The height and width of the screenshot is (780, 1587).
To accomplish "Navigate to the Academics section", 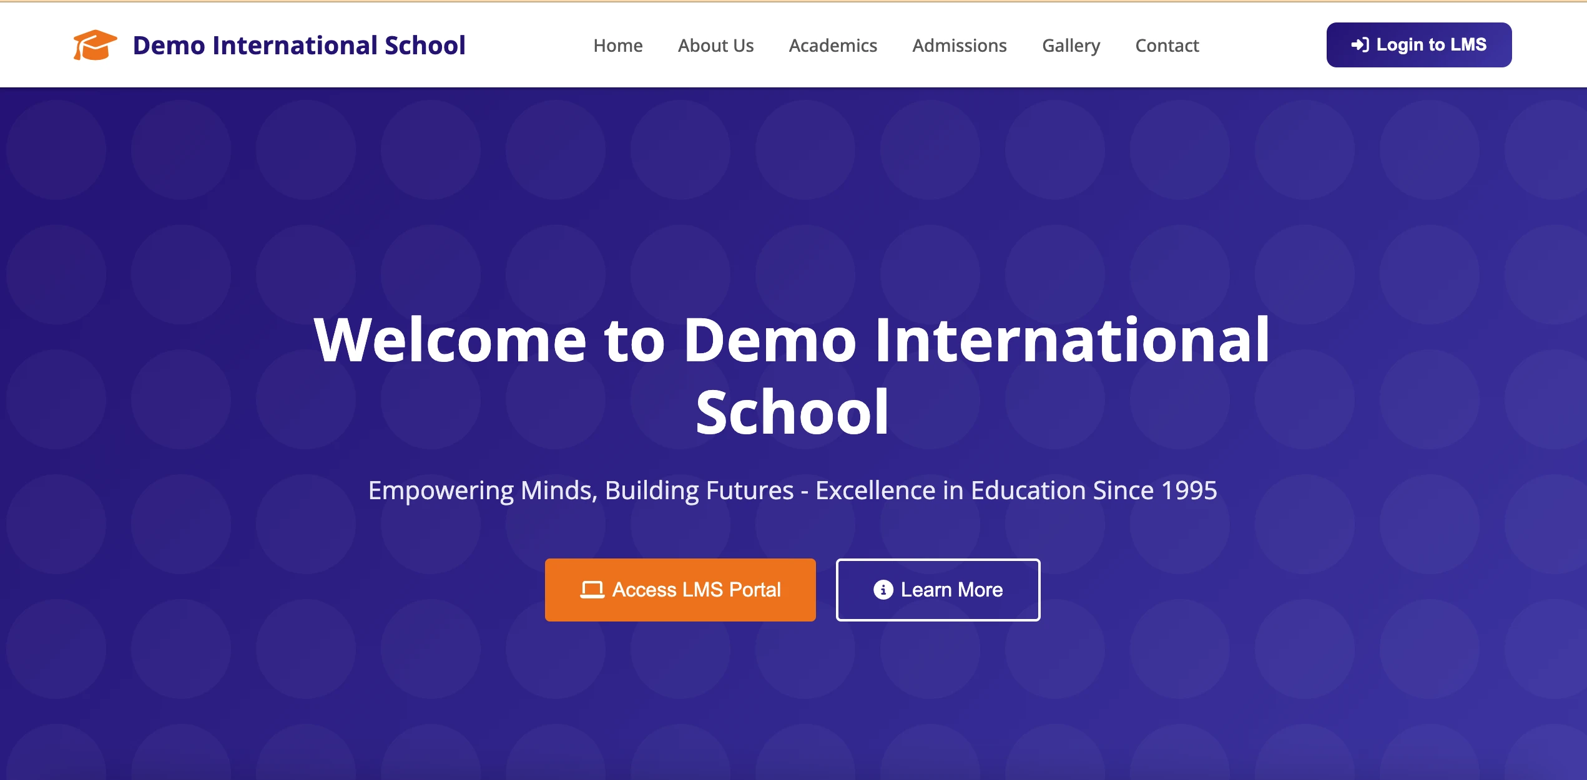I will point(833,45).
